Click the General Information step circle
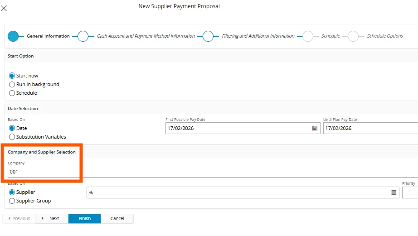The width and height of the screenshot is (418, 236). click(13, 36)
